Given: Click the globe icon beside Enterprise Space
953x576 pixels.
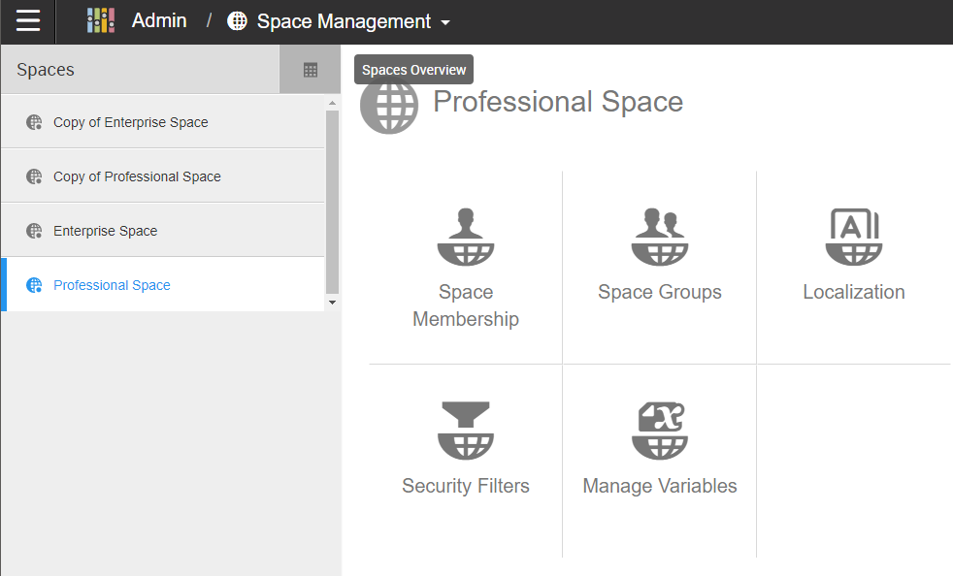Looking at the screenshot, I should point(34,231).
